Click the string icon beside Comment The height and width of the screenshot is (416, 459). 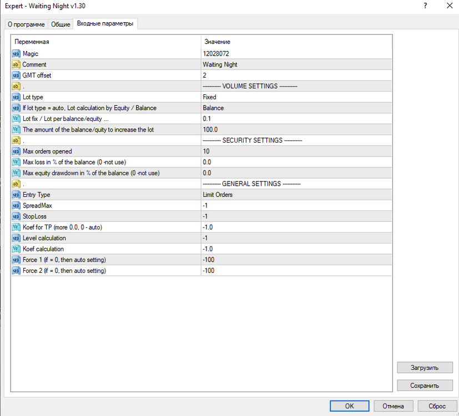click(x=16, y=65)
